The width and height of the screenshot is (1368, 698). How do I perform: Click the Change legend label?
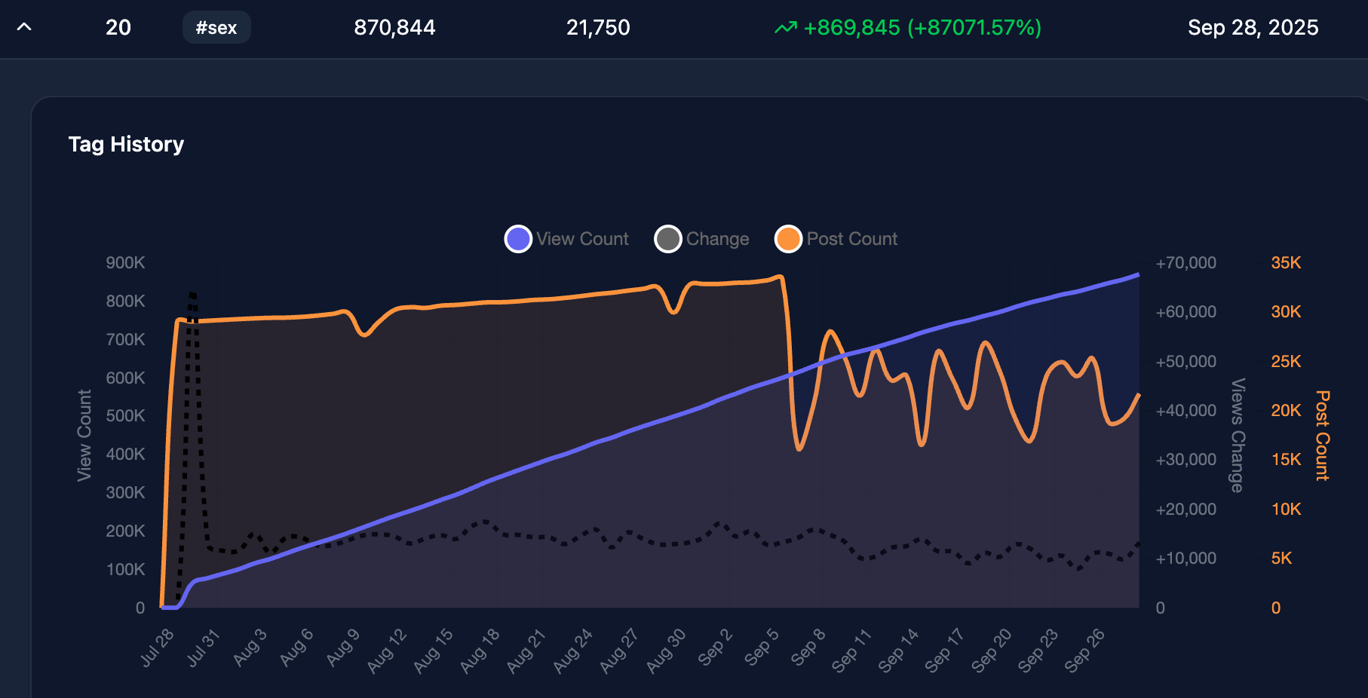pos(717,239)
